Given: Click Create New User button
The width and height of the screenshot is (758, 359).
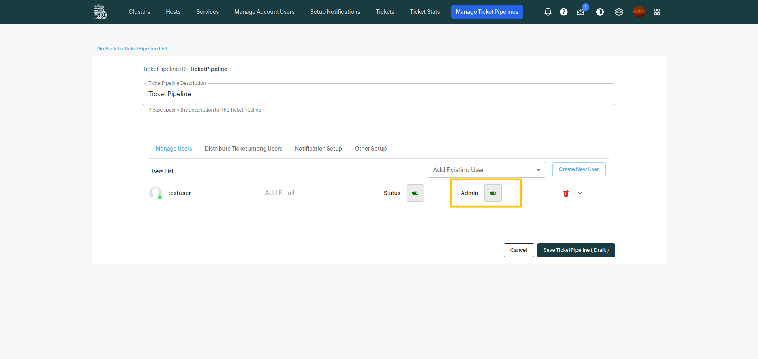Looking at the screenshot, I should tap(579, 169).
